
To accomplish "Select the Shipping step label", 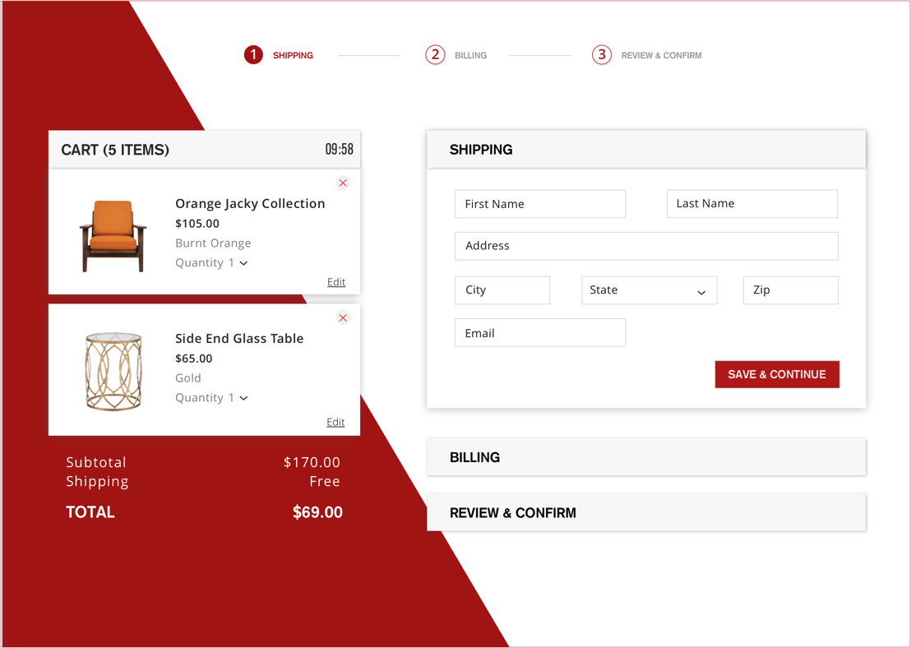I will (294, 55).
